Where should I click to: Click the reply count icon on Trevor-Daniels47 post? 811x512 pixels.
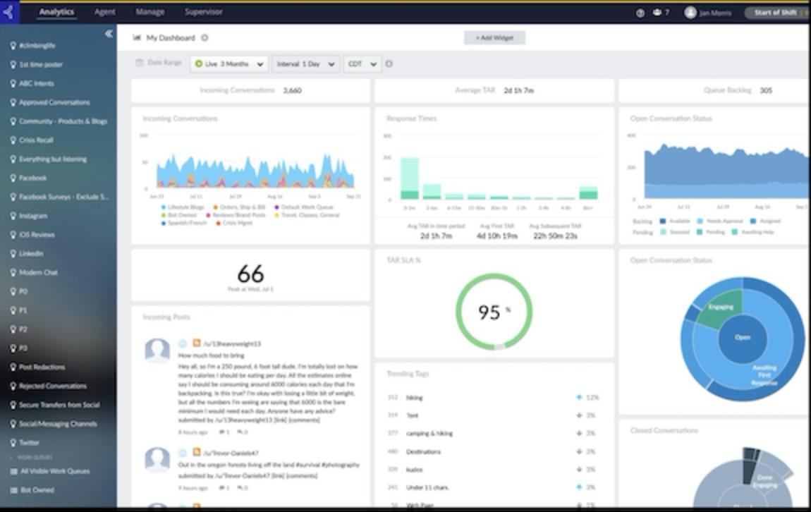[240, 488]
